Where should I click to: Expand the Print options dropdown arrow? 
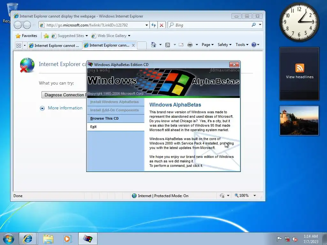[196, 45]
